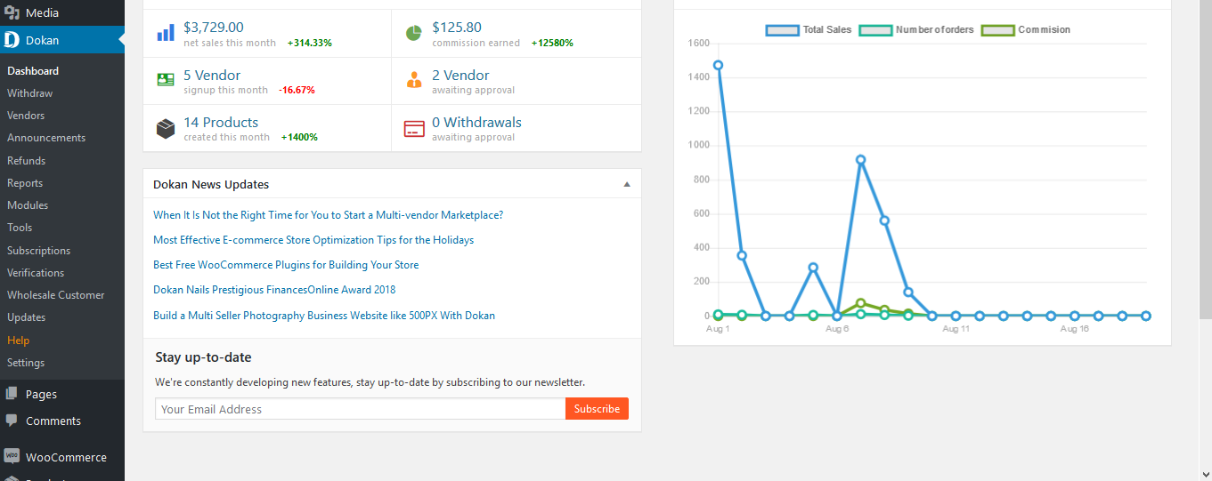This screenshot has width=1212, height=481.
Task: Click the Dokan logo icon in sidebar
Action: (x=12, y=40)
